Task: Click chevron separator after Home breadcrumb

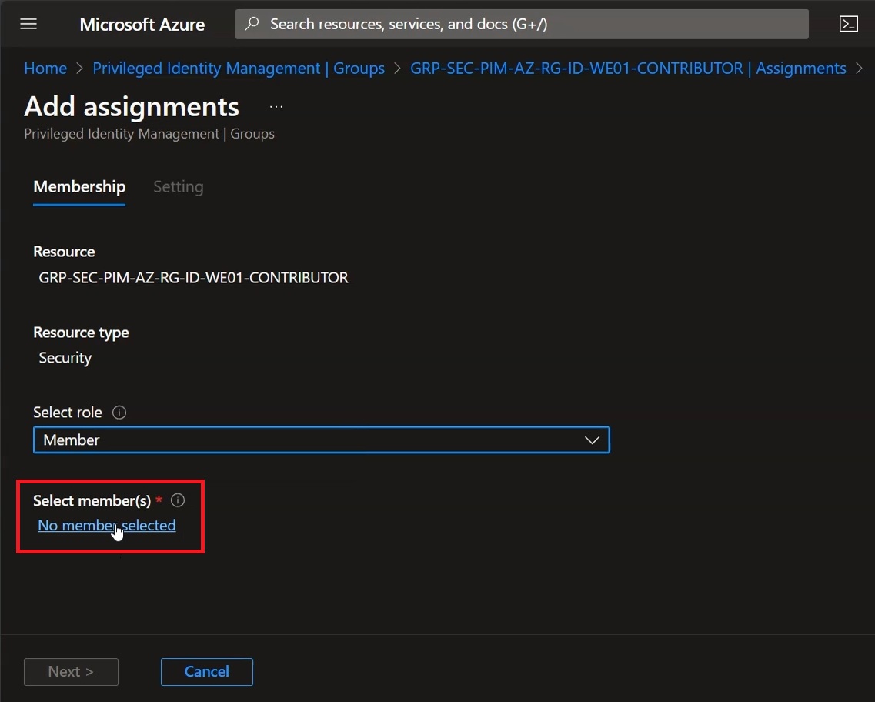Action: [80, 68]
